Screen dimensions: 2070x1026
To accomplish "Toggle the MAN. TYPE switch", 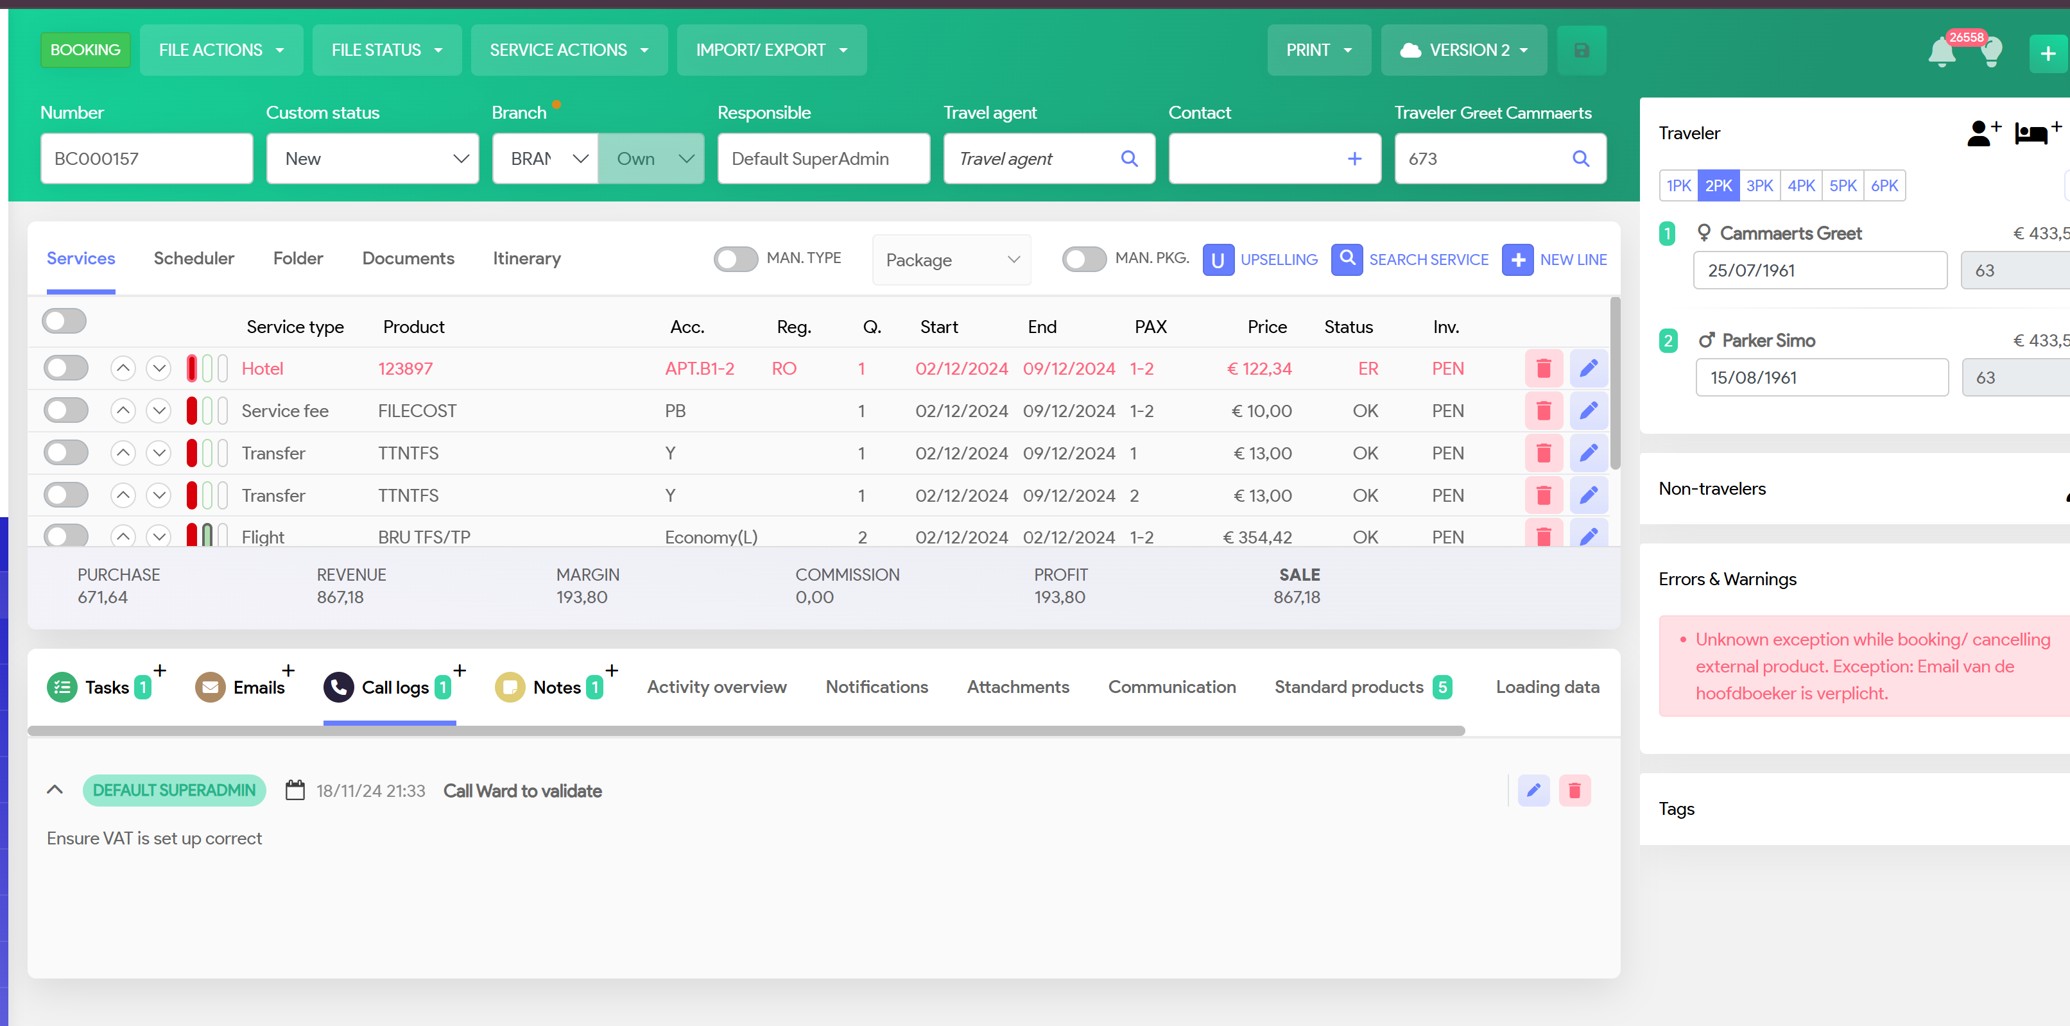I will [736, 259].
